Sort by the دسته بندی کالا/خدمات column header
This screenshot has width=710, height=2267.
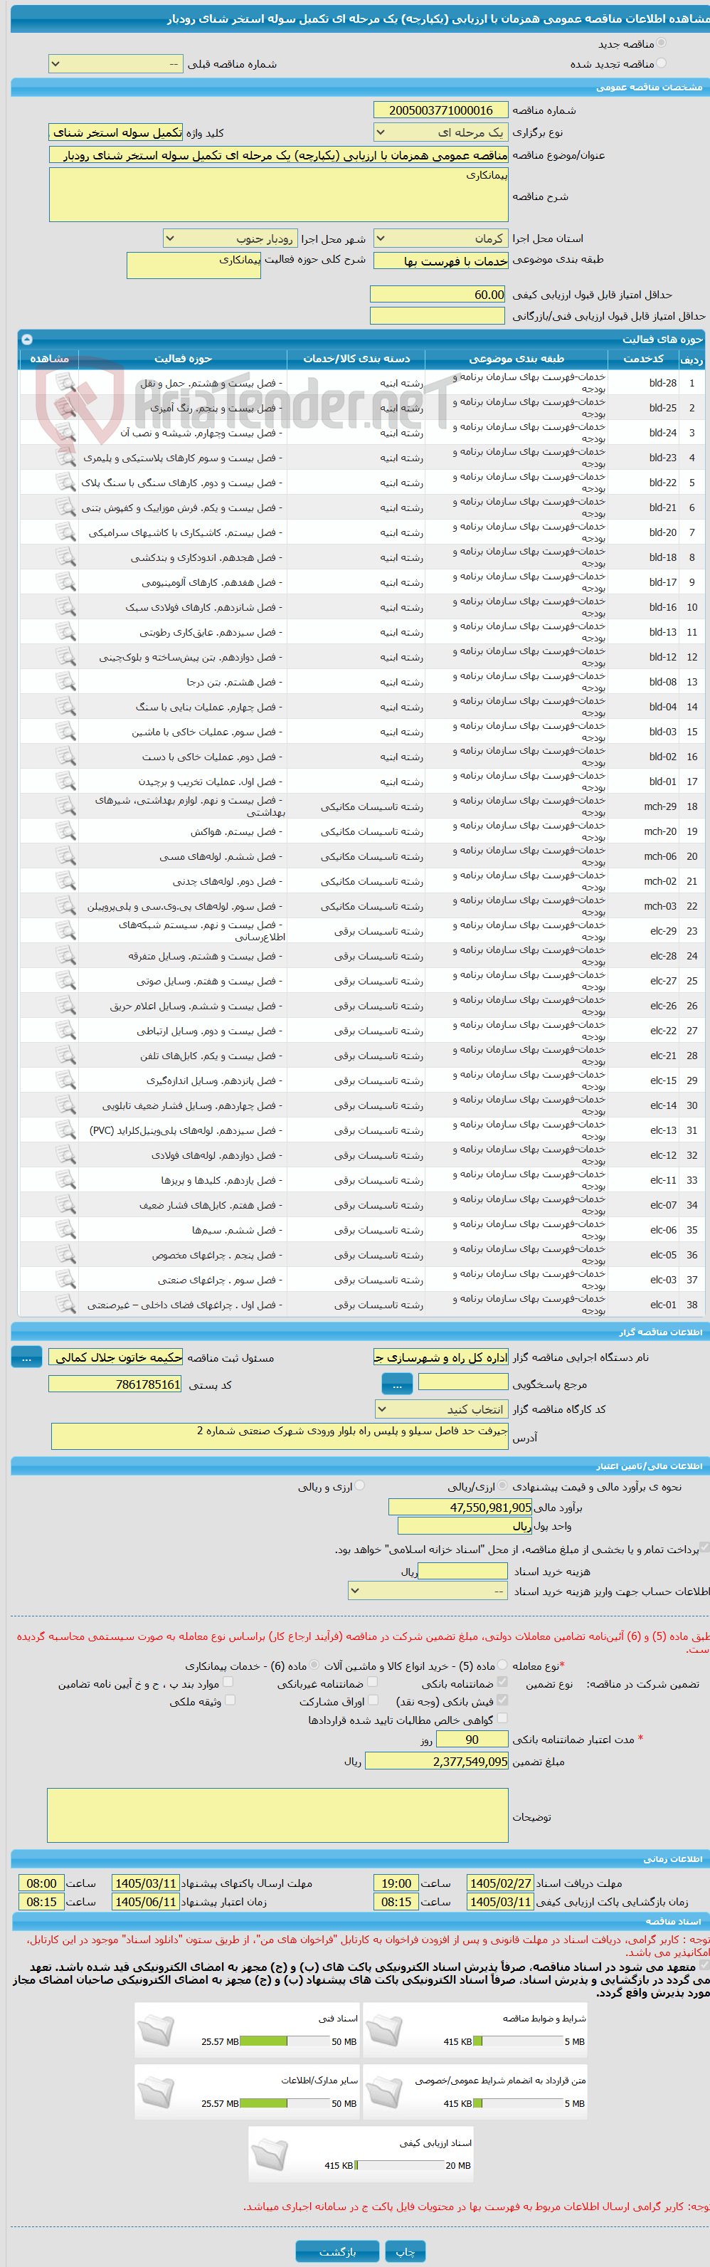coord(356,358)
